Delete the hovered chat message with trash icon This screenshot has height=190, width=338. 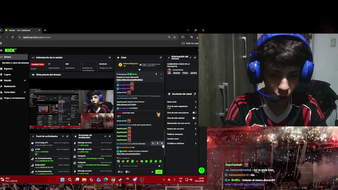coord(162,144)
